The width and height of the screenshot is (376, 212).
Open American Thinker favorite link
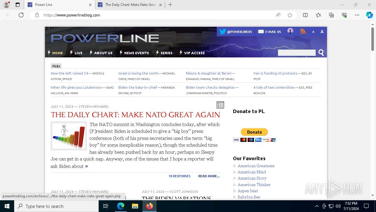tap(254, 185)
